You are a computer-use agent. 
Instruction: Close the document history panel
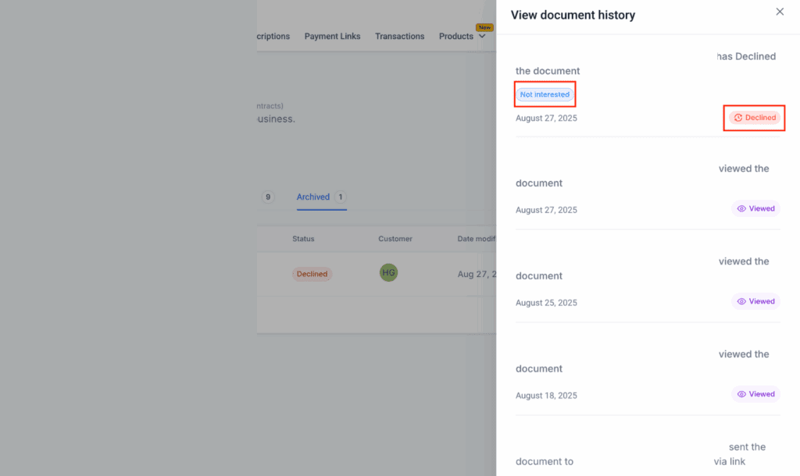780,12
